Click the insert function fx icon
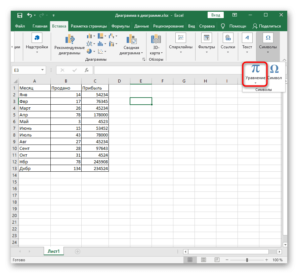The image size is (298, 274). pos(86,70)
